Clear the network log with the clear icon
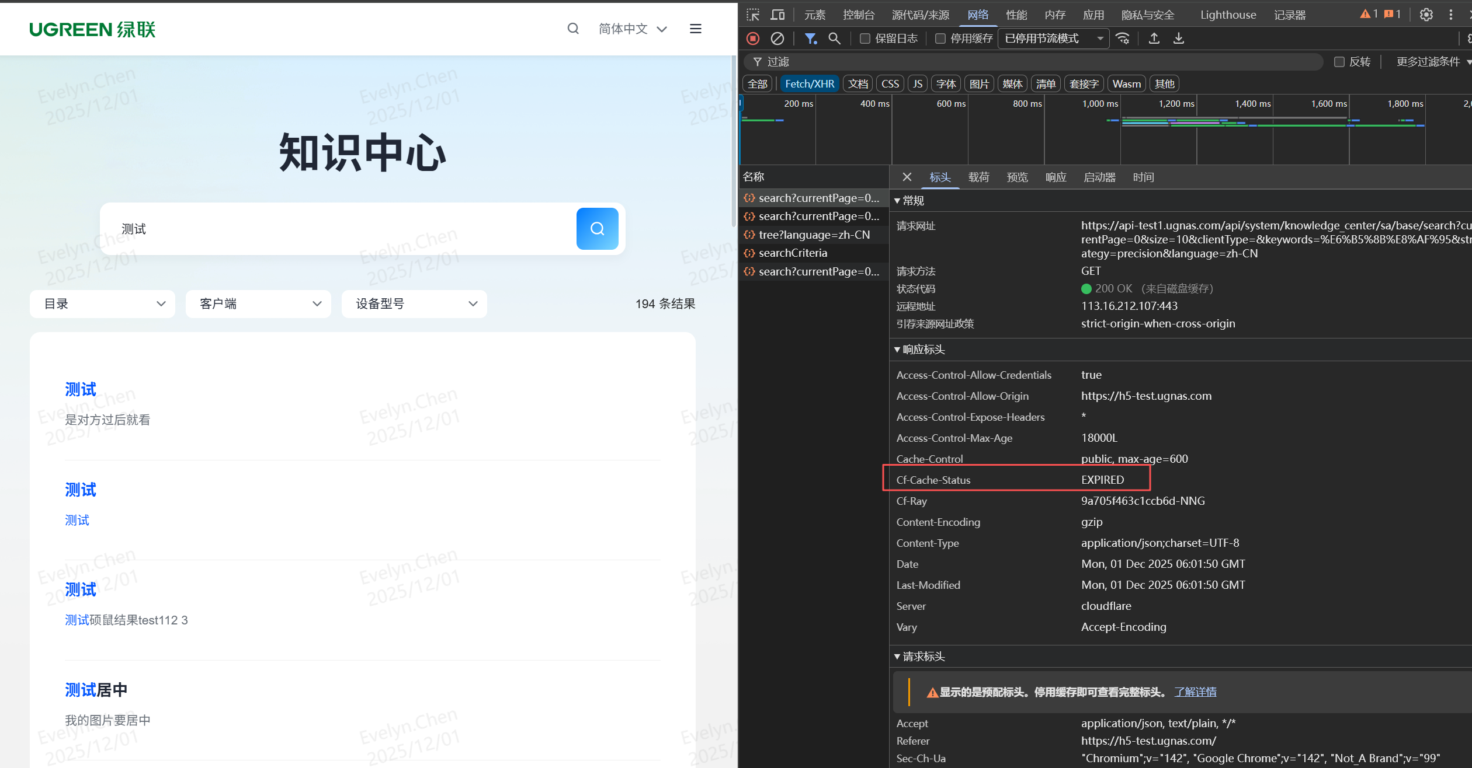1472x768 pixels. pos(777,39)
